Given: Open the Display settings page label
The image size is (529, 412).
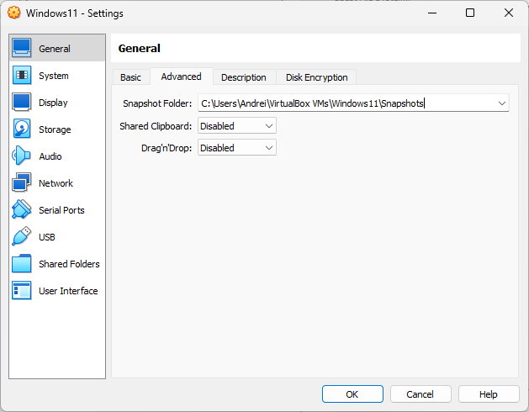Looking at the screenshot, I should [53, 103].
